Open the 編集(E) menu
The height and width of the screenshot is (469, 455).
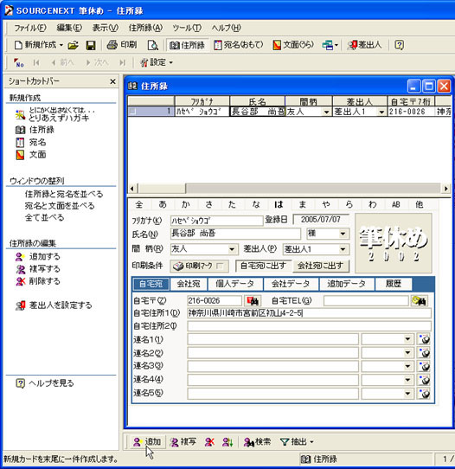click(69, 28)
